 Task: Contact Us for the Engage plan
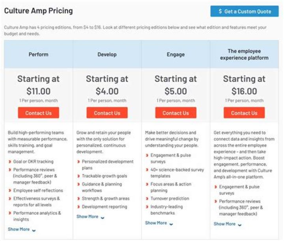(x=176, y=113)
